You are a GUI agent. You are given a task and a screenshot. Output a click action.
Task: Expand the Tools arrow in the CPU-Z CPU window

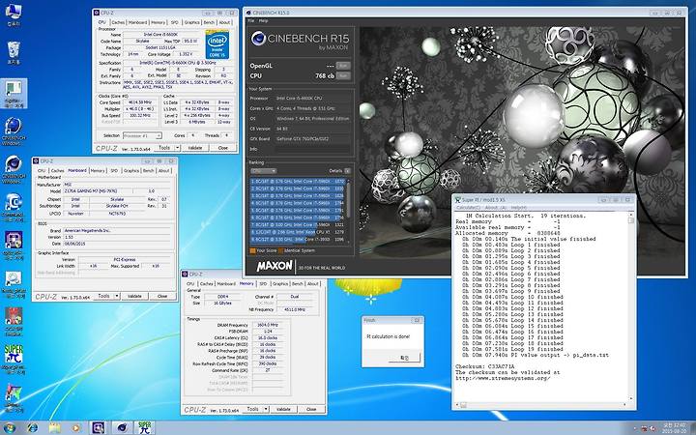tap(178, 147)
